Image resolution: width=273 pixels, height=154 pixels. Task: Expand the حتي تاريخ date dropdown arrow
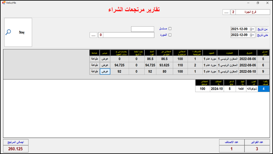click(254, 35)
